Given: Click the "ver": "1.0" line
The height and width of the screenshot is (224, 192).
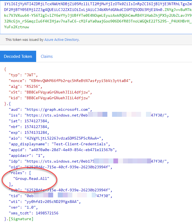Looking at the screenshot, I should (x=23, y=208).
